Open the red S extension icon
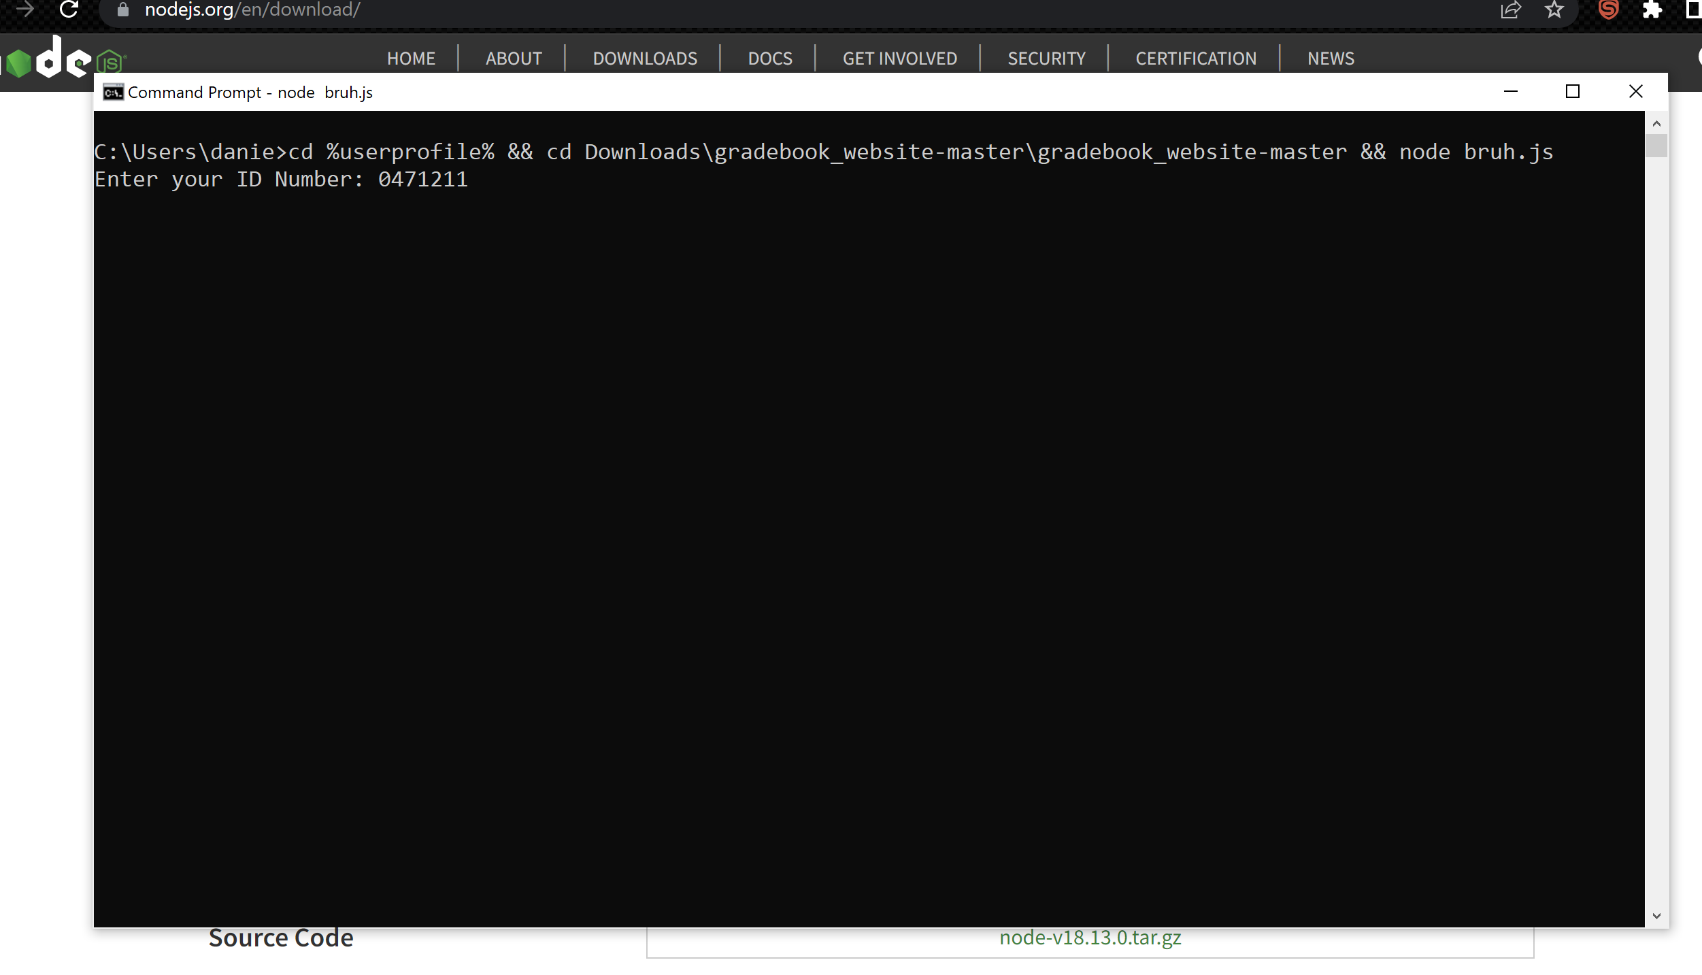 coord(1608,10)
